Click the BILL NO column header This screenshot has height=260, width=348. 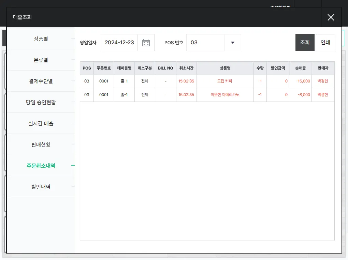click(165, 68)
